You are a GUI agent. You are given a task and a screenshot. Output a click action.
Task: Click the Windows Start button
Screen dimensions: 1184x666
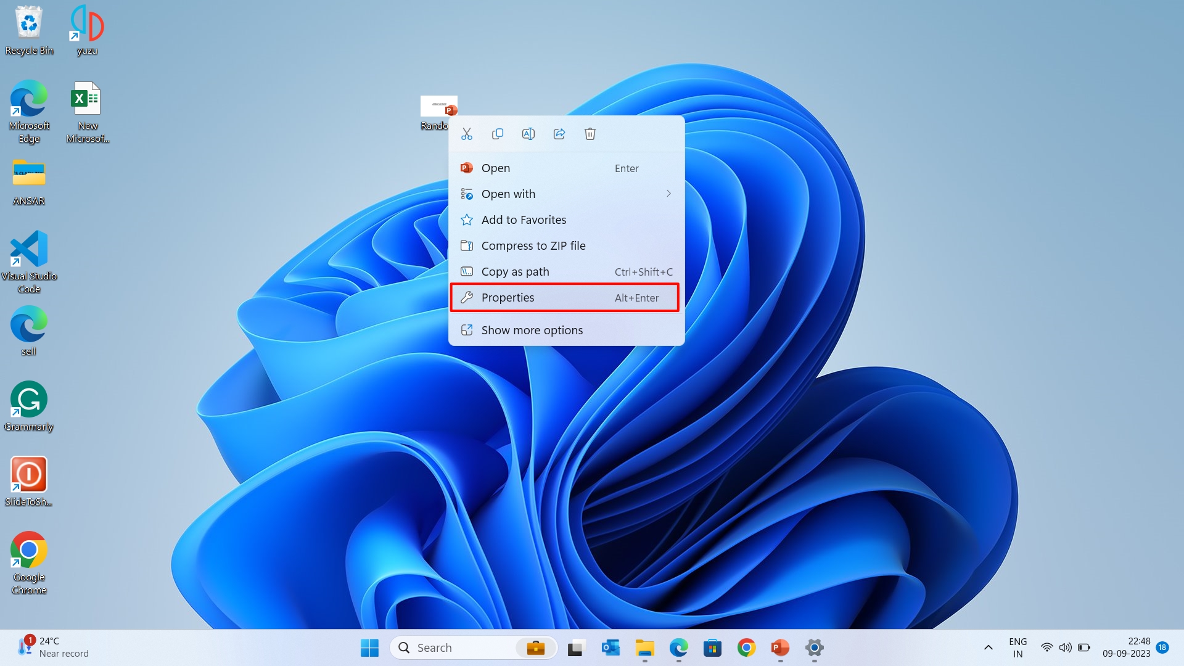[369, 648]
